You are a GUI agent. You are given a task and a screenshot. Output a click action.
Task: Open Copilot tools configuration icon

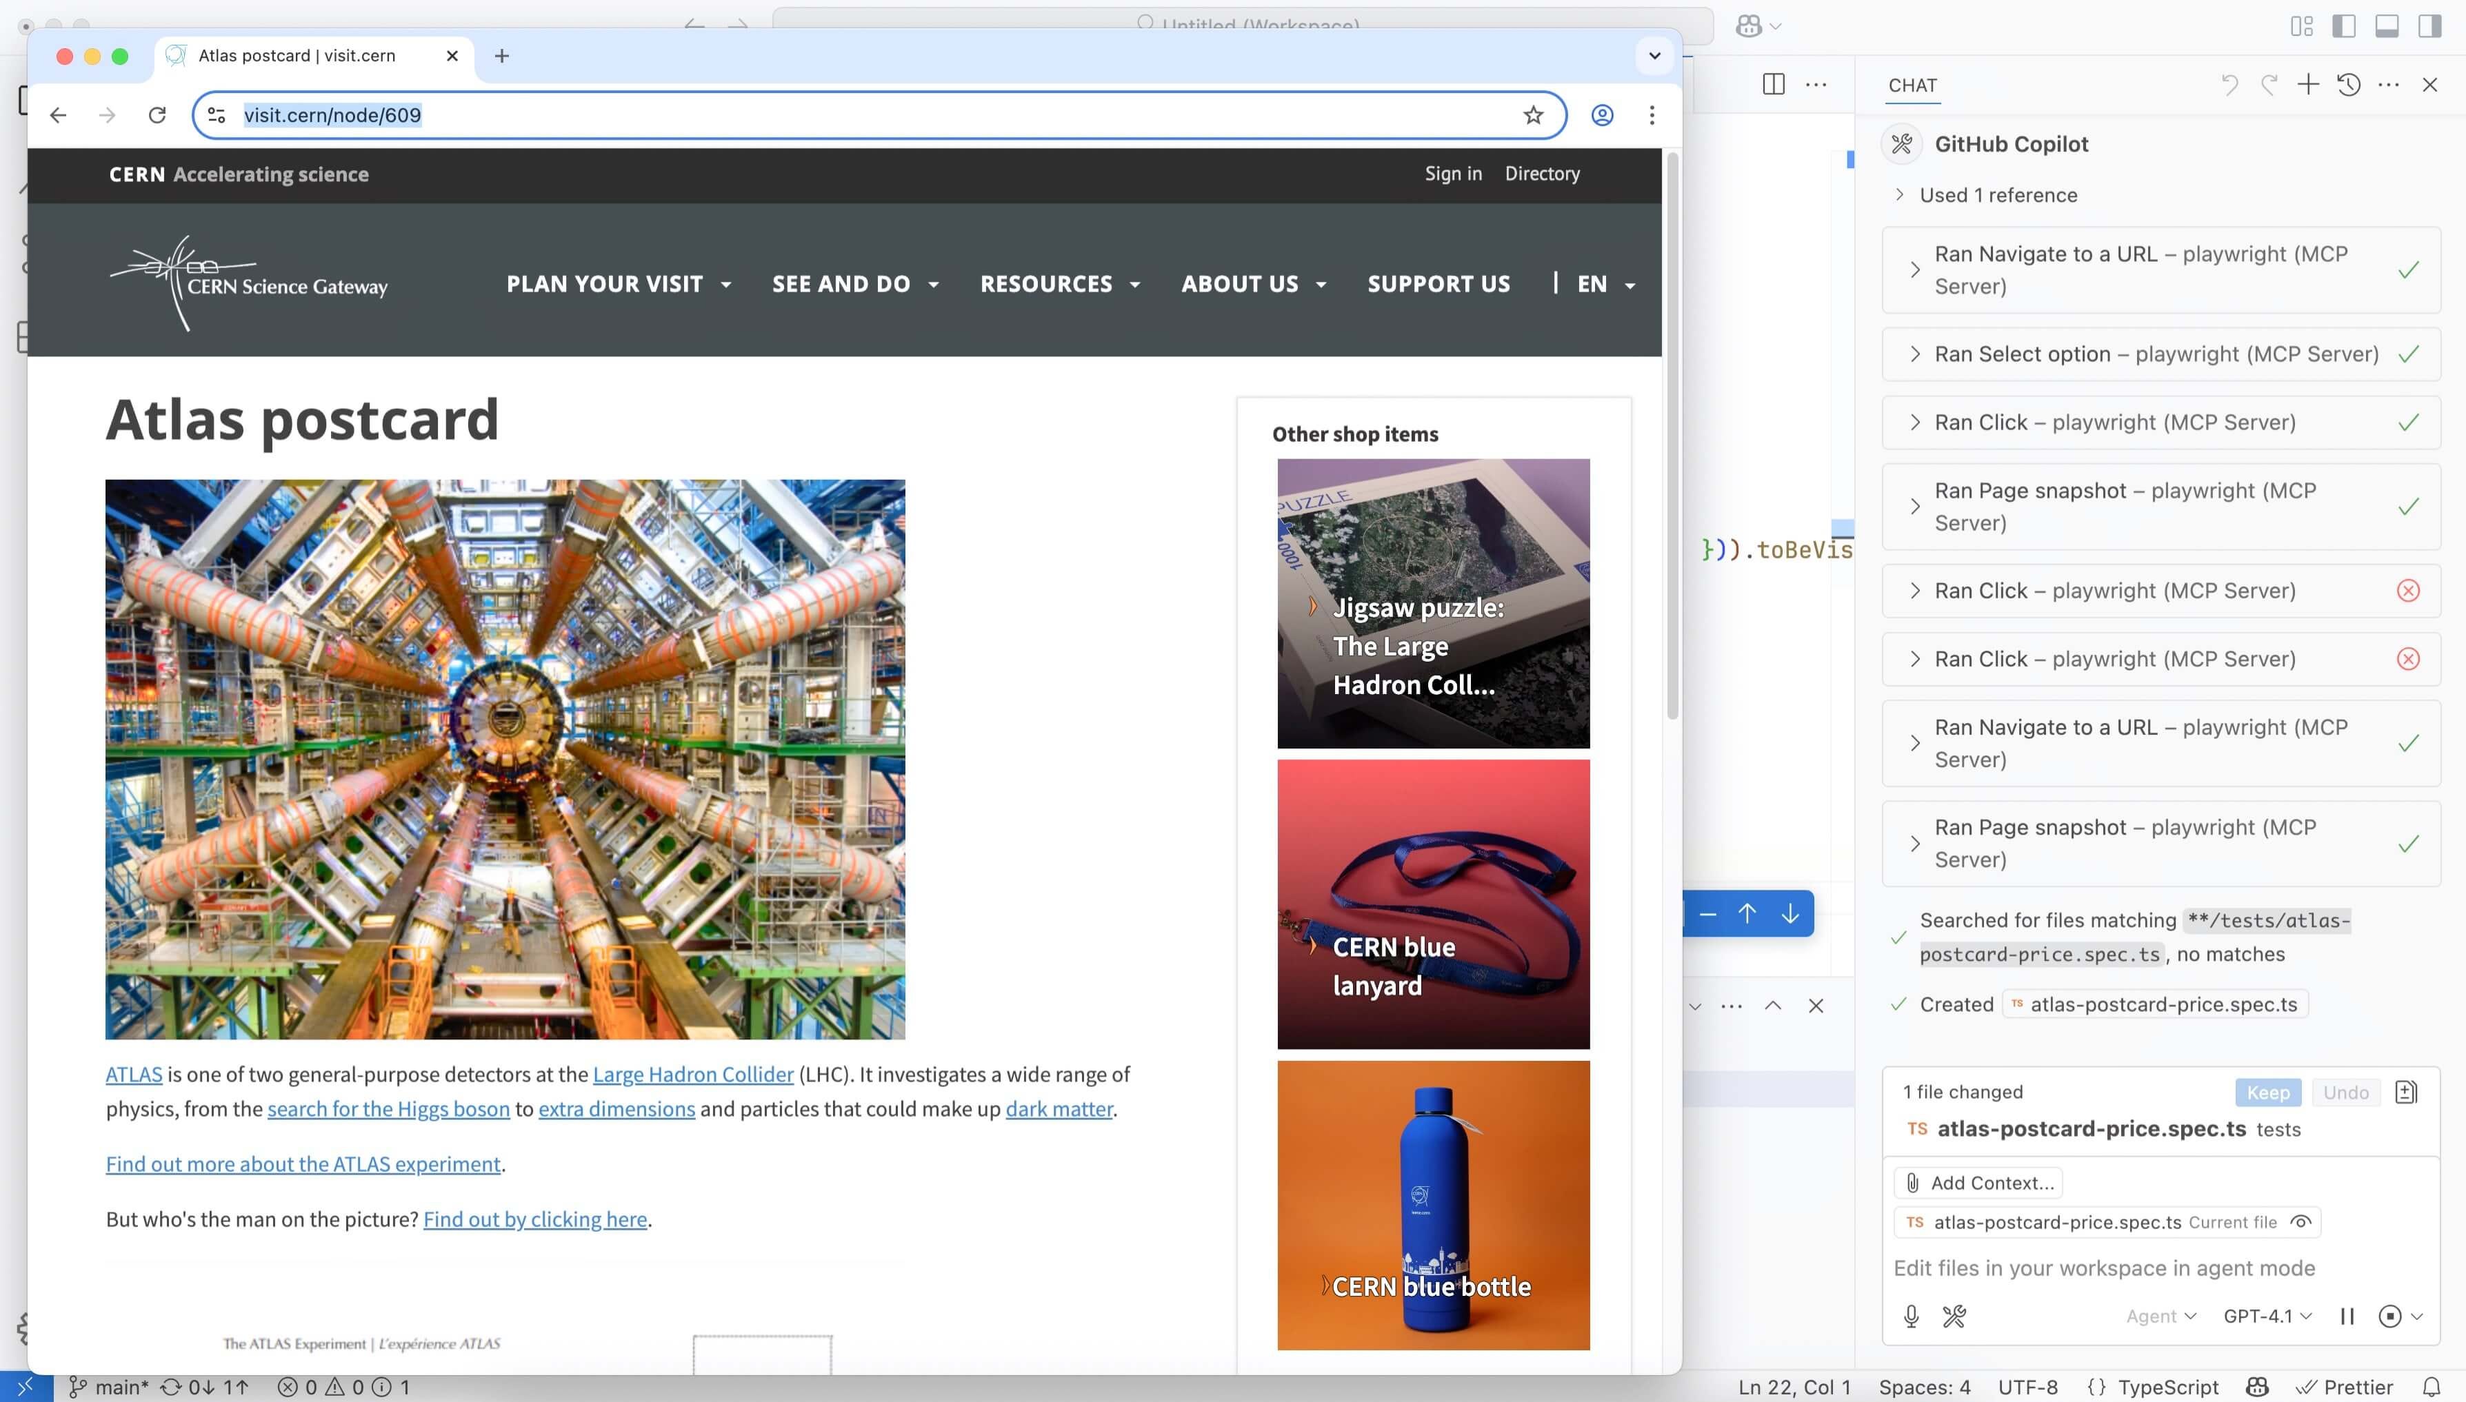[1954, 1315]
